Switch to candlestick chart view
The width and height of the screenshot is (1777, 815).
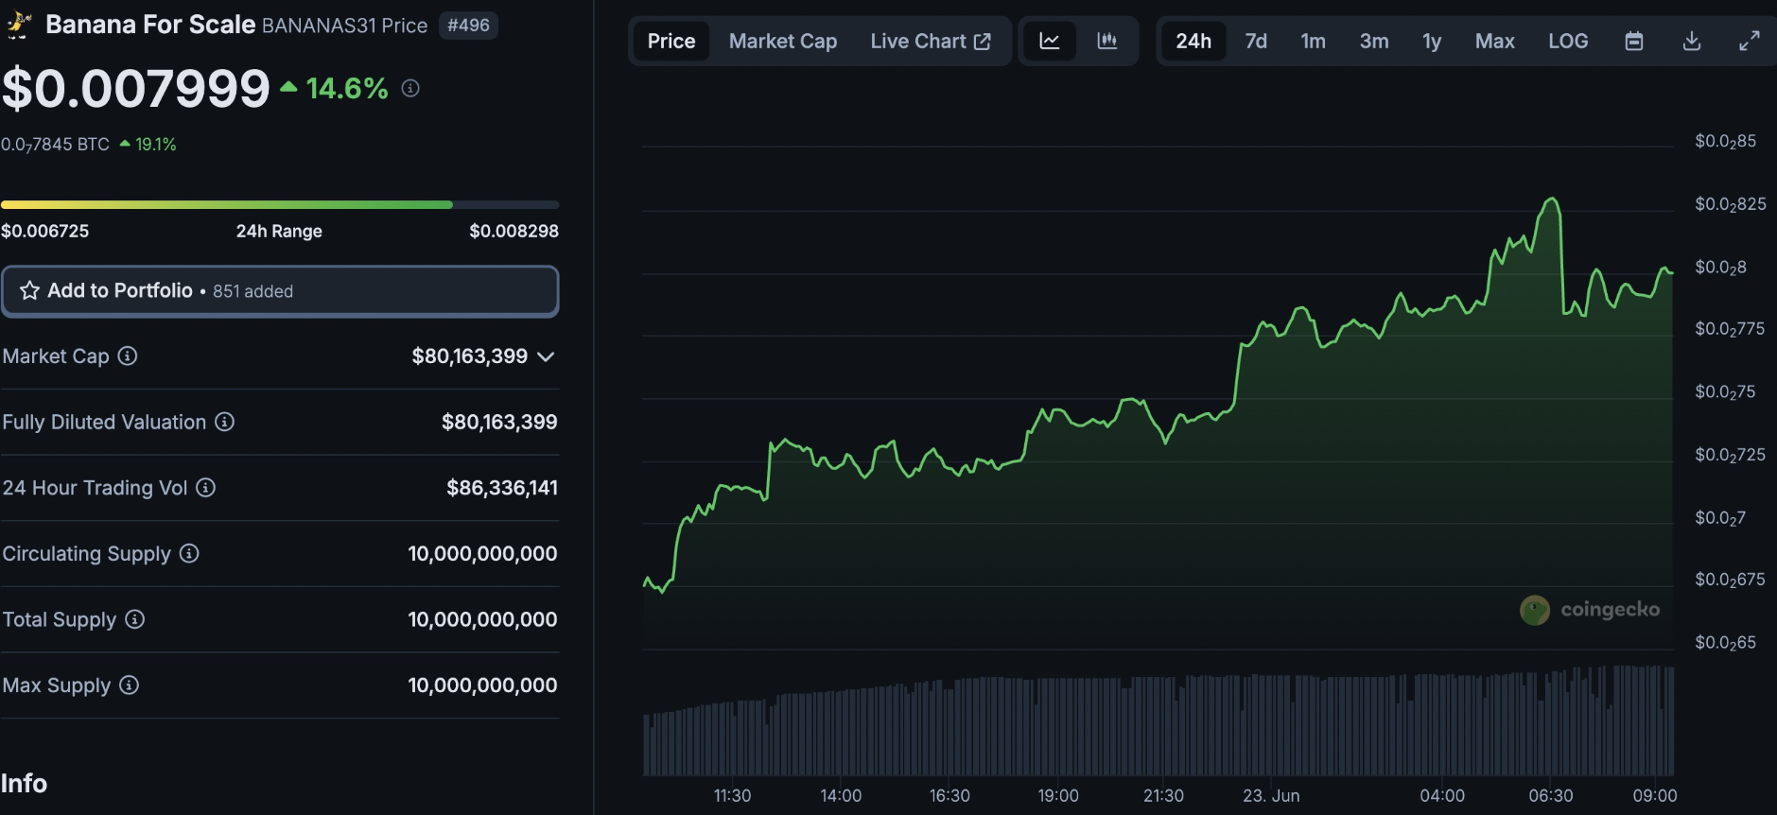tap(1107, 41)
